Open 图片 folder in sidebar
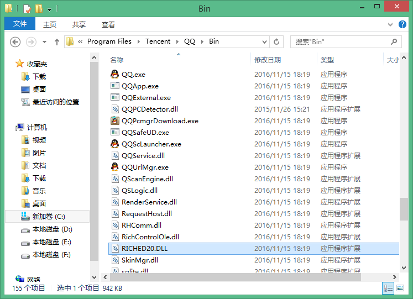The width and height of the screenshot is (413, 299). pyautogui.click(x=34, y=153)
